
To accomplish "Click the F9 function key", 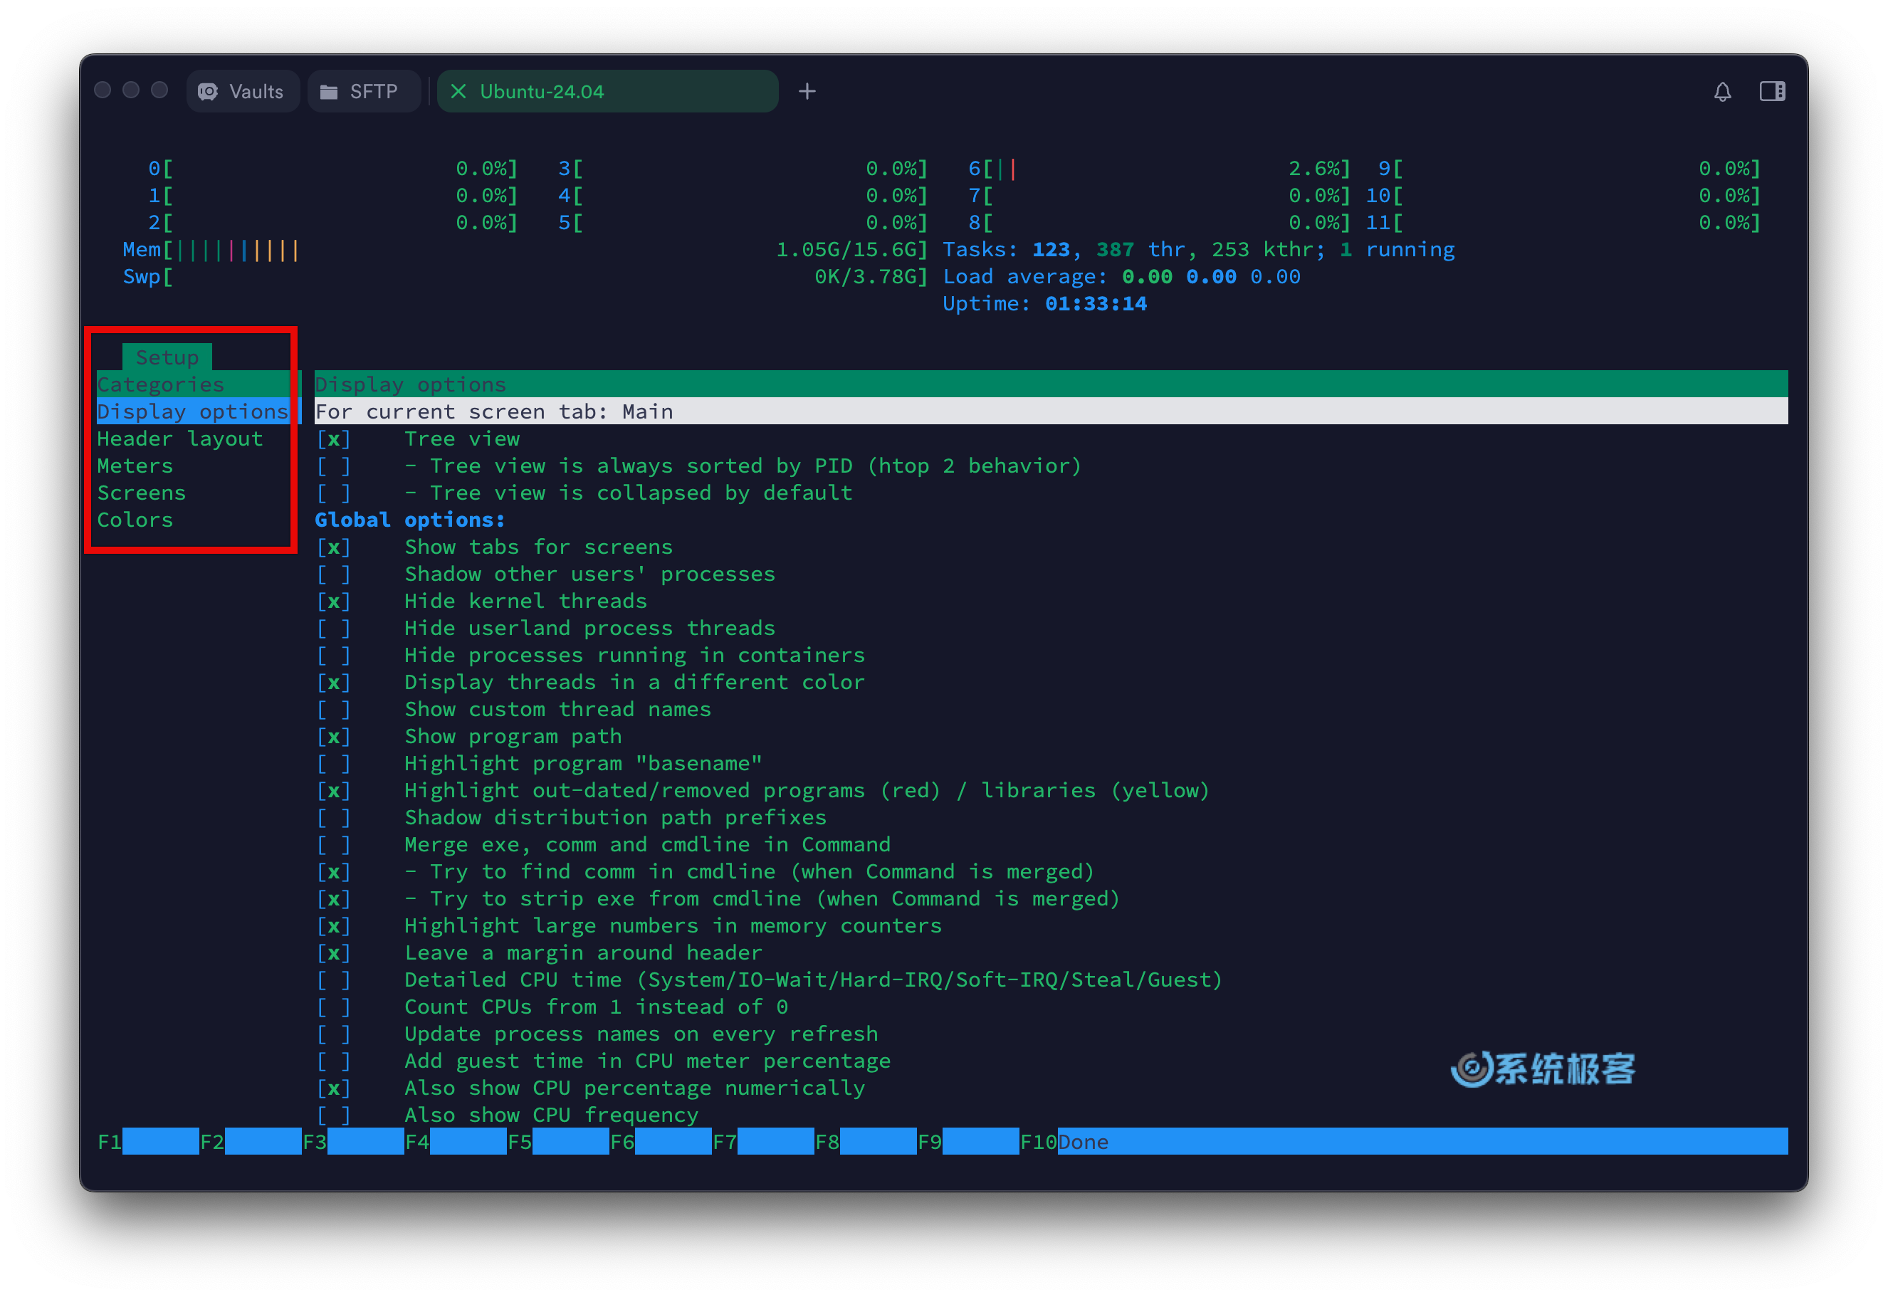I will pos(968,1142).
